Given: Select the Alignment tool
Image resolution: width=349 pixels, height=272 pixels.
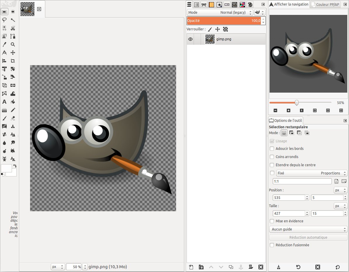Looking at the screenshot, I should click(x=4, y=61).
